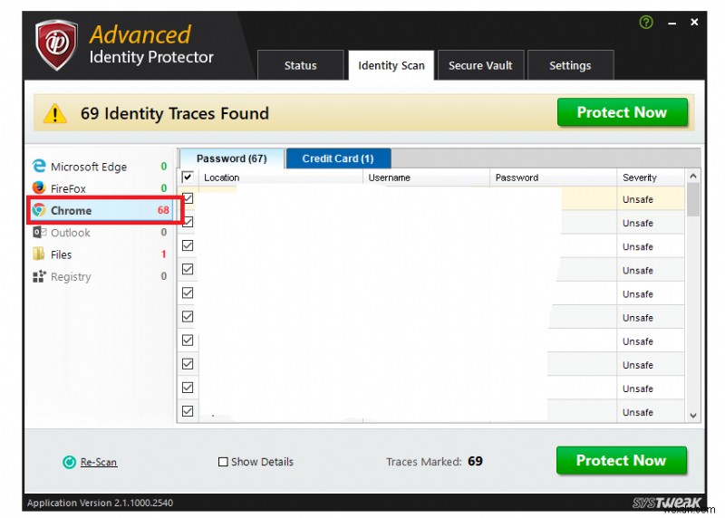
Task: Uncheck the second trace row checkbox
Action: pyautogui.click(x=188, y=222)
